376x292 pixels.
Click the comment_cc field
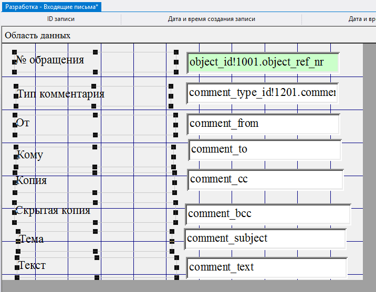coord(265,179)
